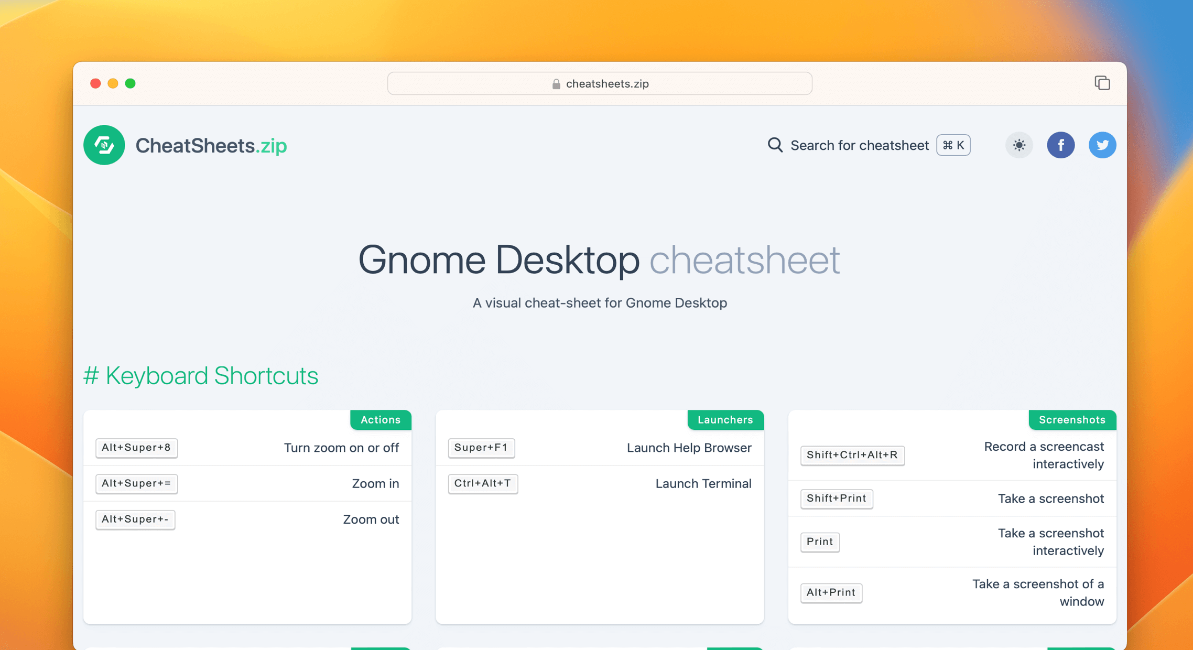The height and width of the screenshot is (650, 1193).
Task: Expand the Screenshots category card
Action: [x=1072, y=419]
